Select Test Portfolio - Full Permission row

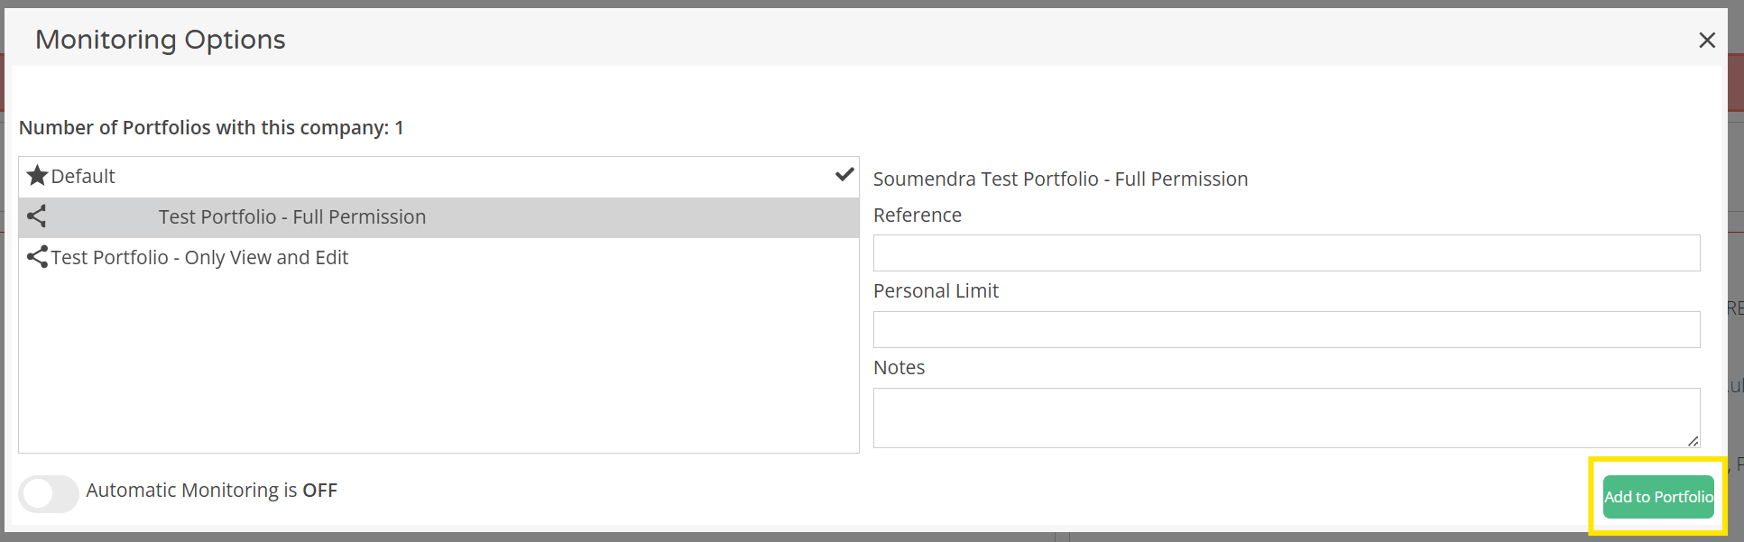pyautogui.click(x=292, y=217)
